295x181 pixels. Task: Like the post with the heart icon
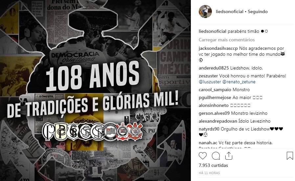203,156
